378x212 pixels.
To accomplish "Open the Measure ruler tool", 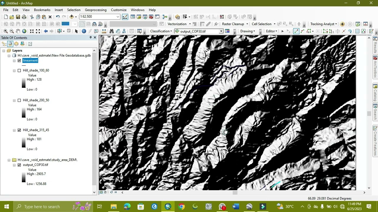I will click(x=104, y=31).
